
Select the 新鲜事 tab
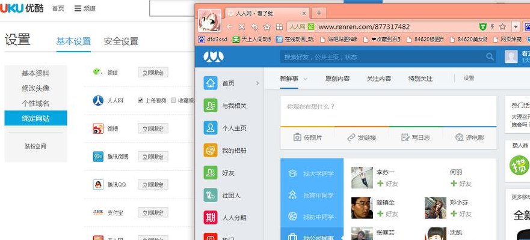click(x=289, y=79)
